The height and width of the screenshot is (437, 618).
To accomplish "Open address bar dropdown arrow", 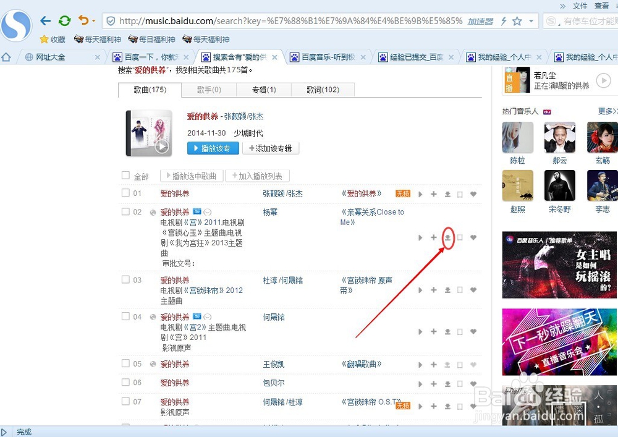I will tap(531, 21).
